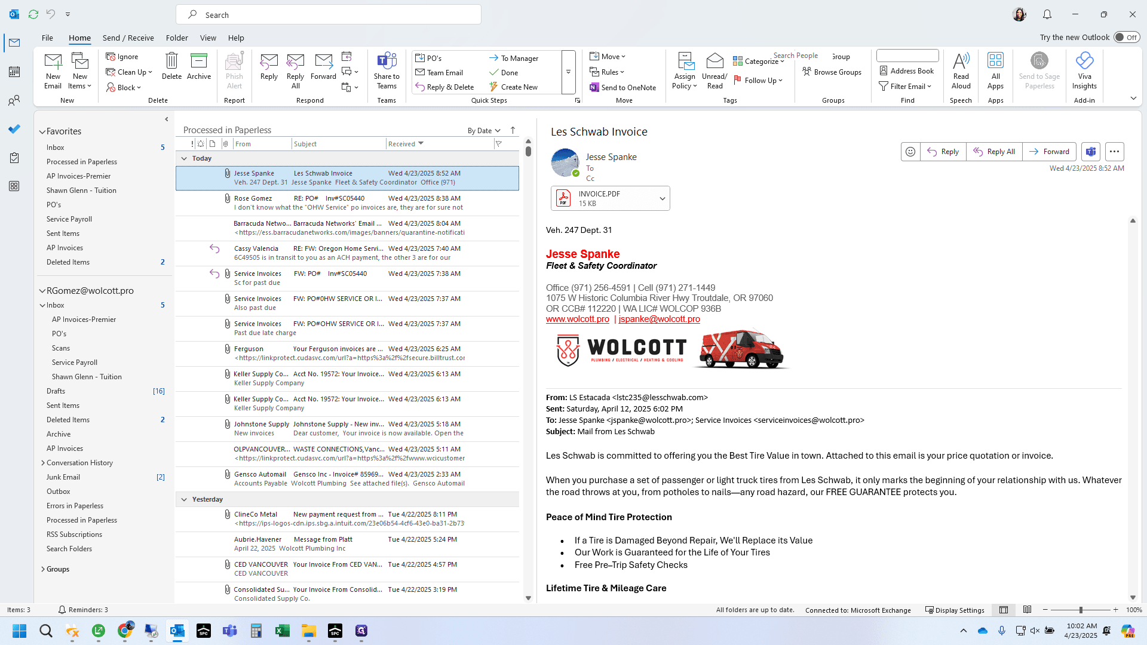Open the Help tab
This screenshot has height=645, width=1147.
pos(236,38)
